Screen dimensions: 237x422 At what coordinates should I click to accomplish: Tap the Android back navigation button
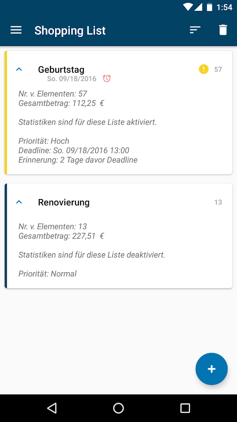tap(52, 408)
